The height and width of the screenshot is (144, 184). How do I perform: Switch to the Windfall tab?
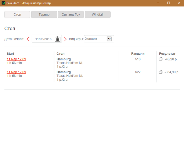(x=98, y=14)
